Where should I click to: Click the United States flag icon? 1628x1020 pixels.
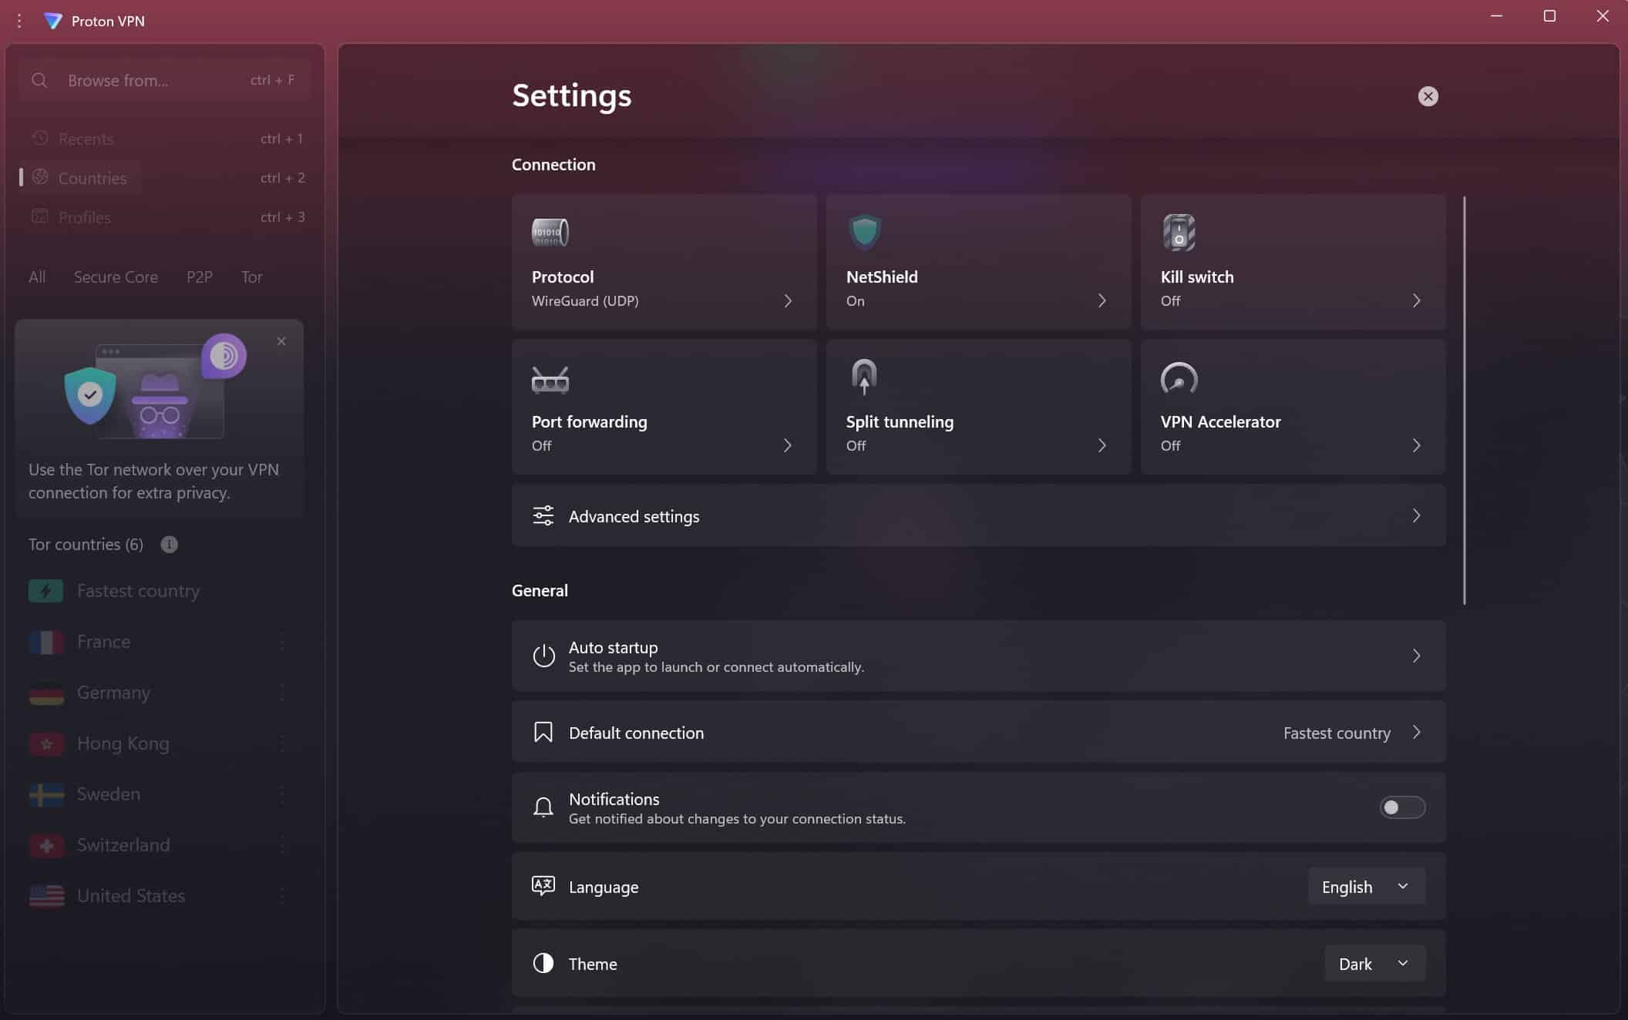pos(46,896)
